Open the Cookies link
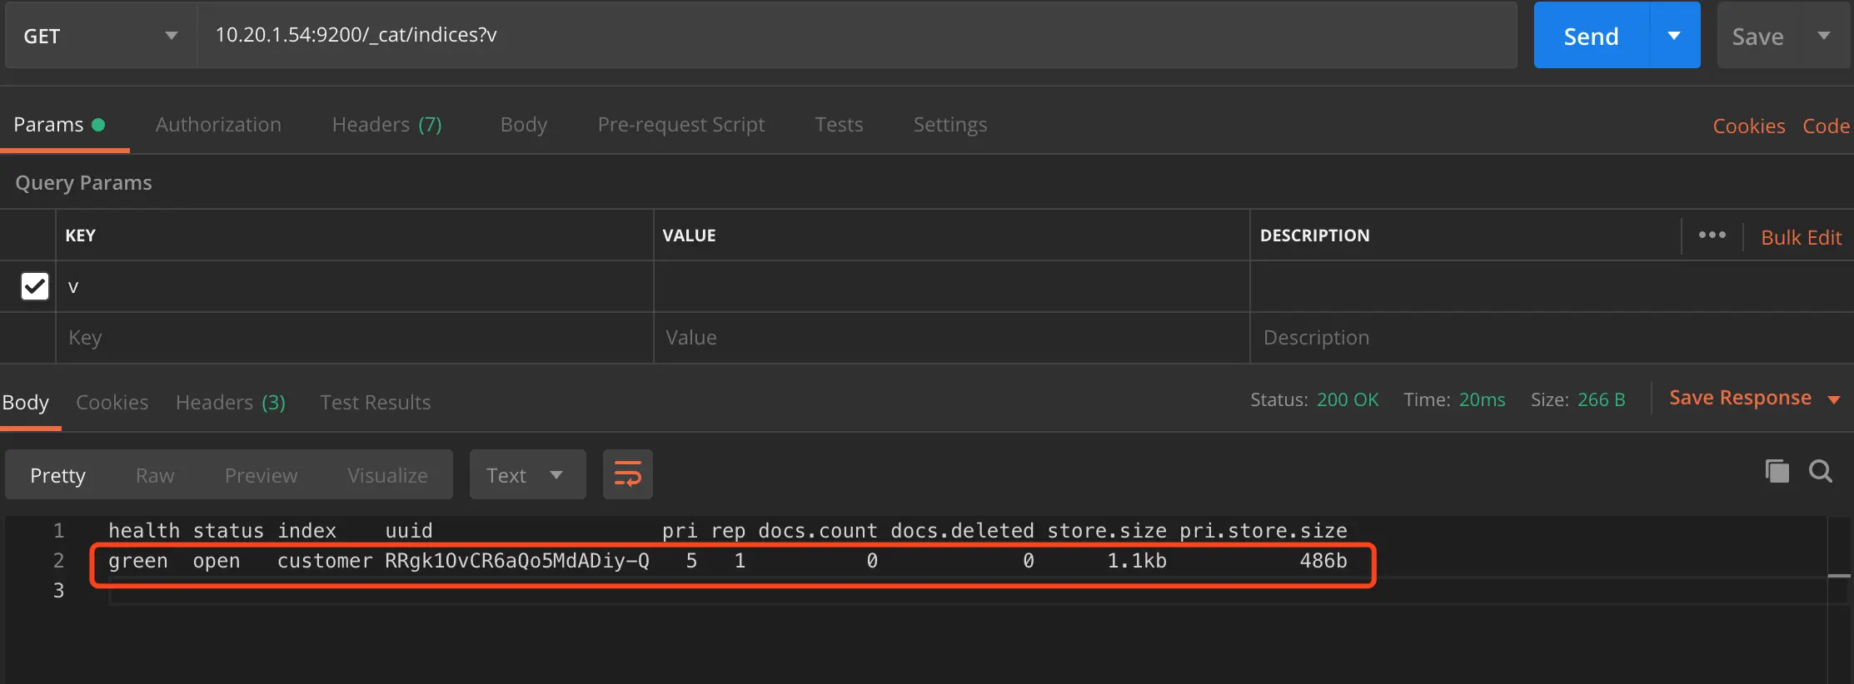Viewport: 1854px width, 684px height. [1748, 126]
